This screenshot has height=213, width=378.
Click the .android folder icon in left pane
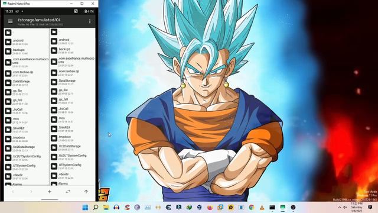[8, 42]
